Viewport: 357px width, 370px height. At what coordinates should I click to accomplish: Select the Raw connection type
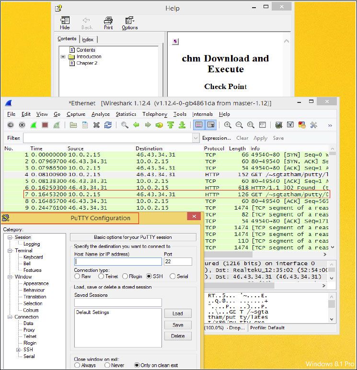[x=77, y=276]
